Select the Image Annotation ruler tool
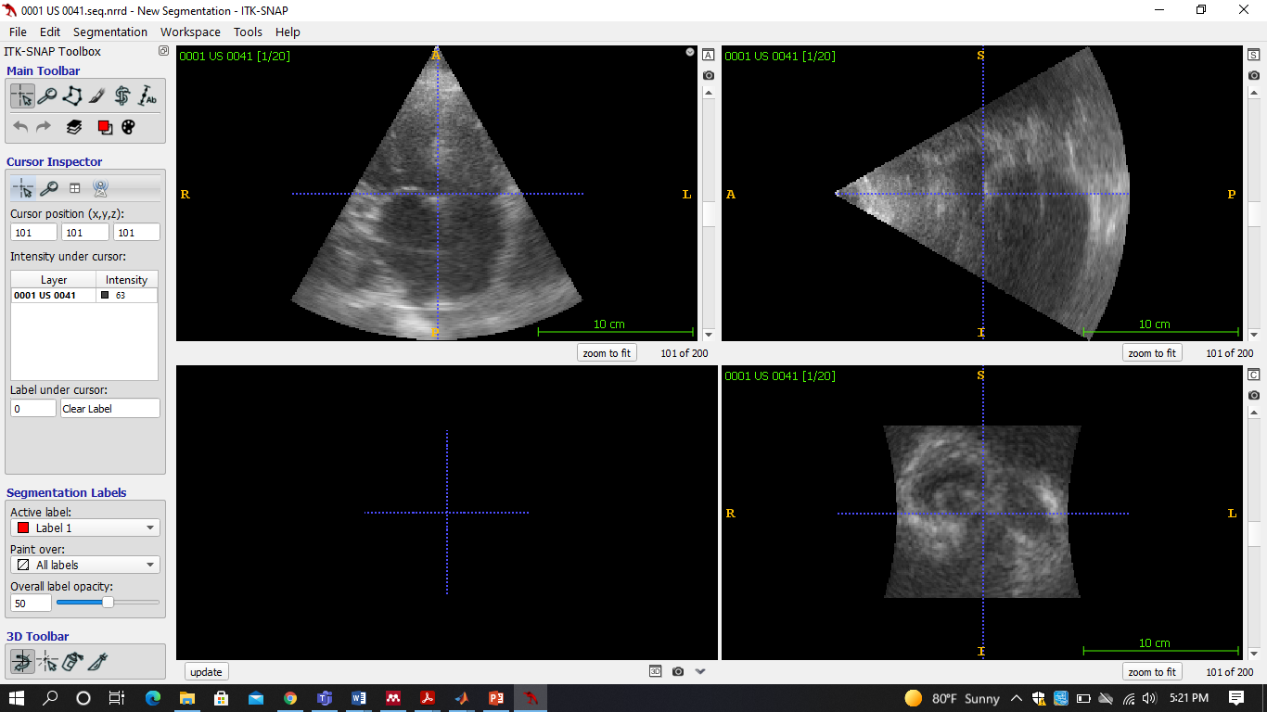 pos(147,95)
